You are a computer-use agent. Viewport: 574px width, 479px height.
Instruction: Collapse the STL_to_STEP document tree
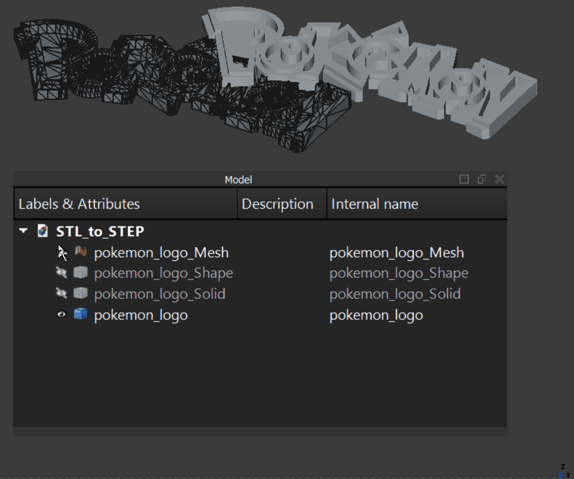[23, 231]
